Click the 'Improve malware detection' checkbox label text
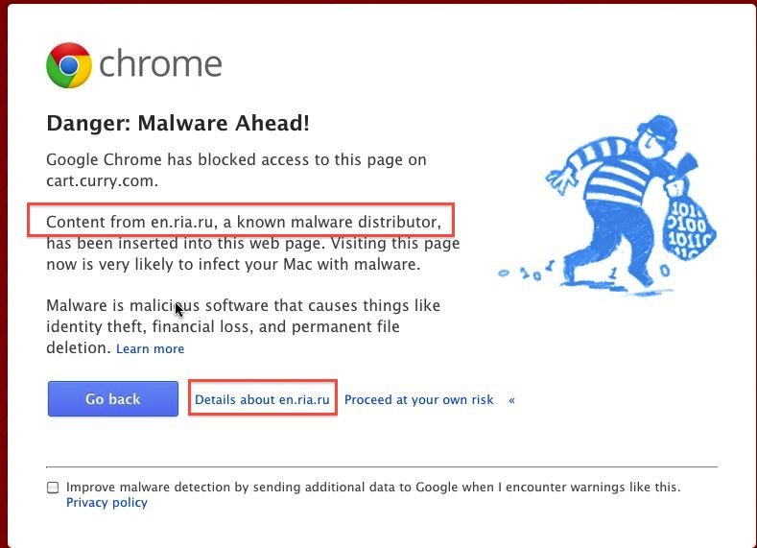757x548 pixels. coord(373,488)
